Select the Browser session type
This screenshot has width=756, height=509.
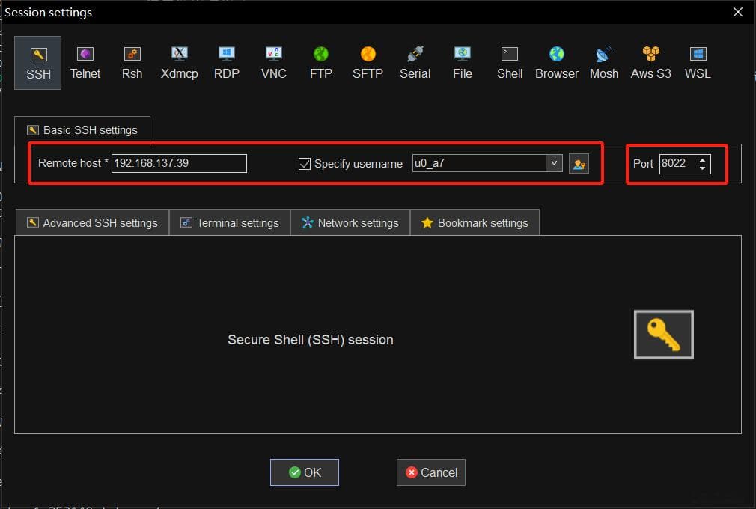point(557,63)
